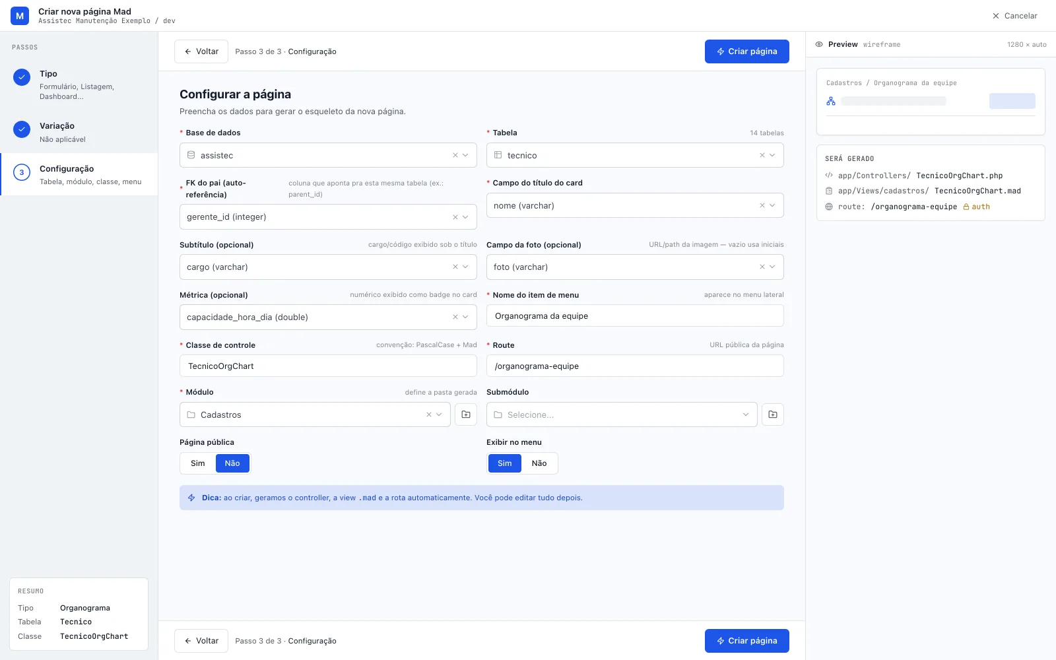The height and width of the screenshot is (660, 1056).
Task: Set Página pública to Sim
Action: [x=198, y=463]
